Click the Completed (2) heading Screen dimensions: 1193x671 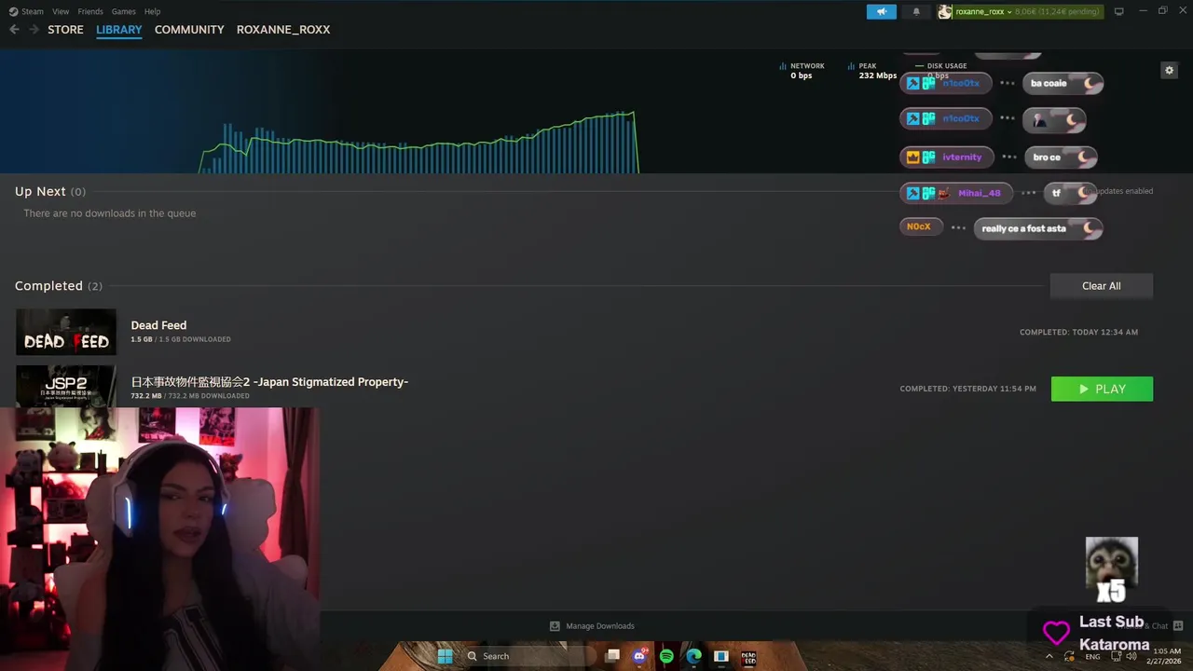pos(59,286)
